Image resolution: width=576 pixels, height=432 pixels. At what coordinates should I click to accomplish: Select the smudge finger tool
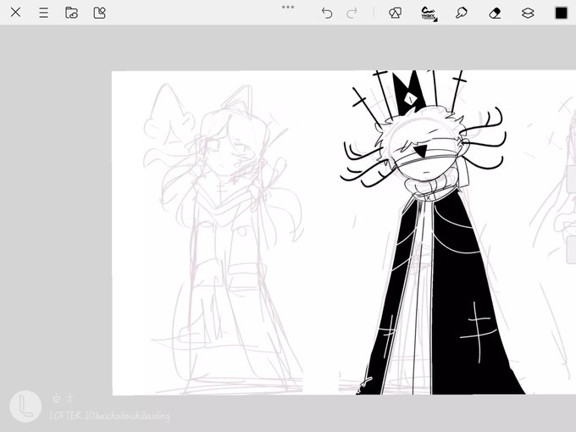461,14
